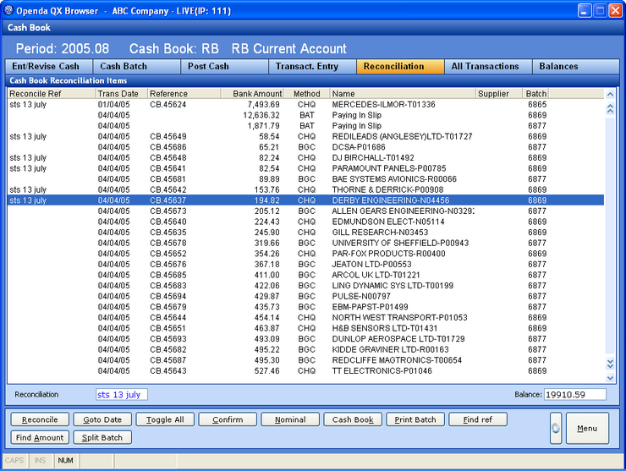The height and width of the screenshot is (471, 626).
Task: Select the NORTH WEST TRANSPORT-P01053 row
Action: click(x=306, y=317)
